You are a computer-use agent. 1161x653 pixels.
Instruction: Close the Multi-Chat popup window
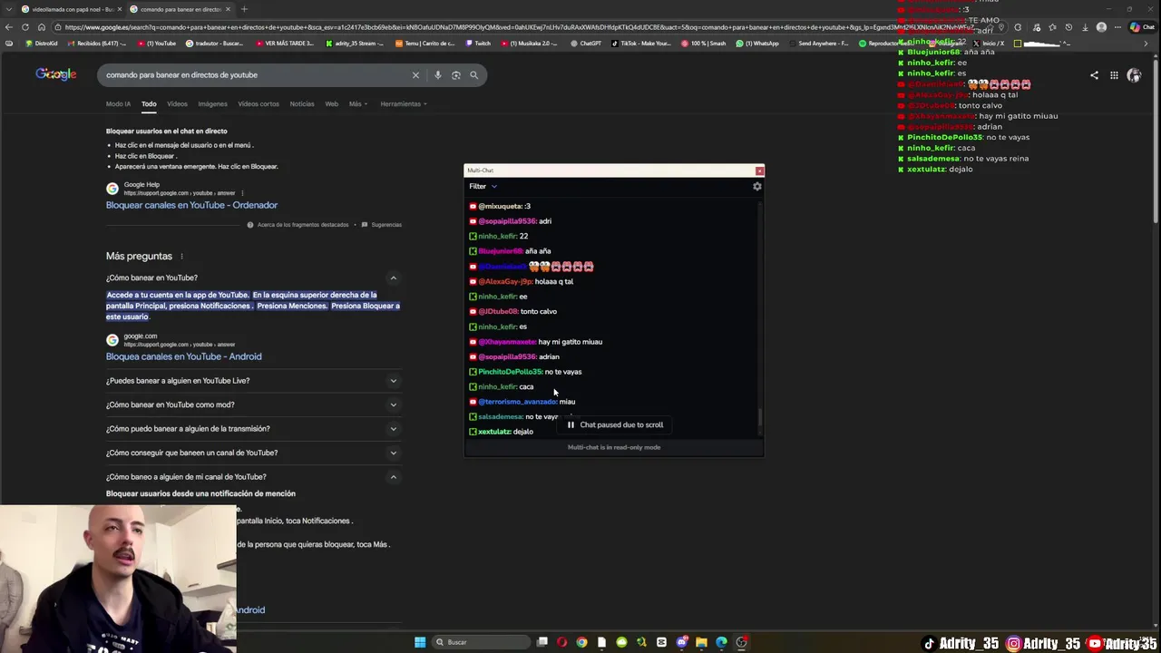[x=759, y=171]
